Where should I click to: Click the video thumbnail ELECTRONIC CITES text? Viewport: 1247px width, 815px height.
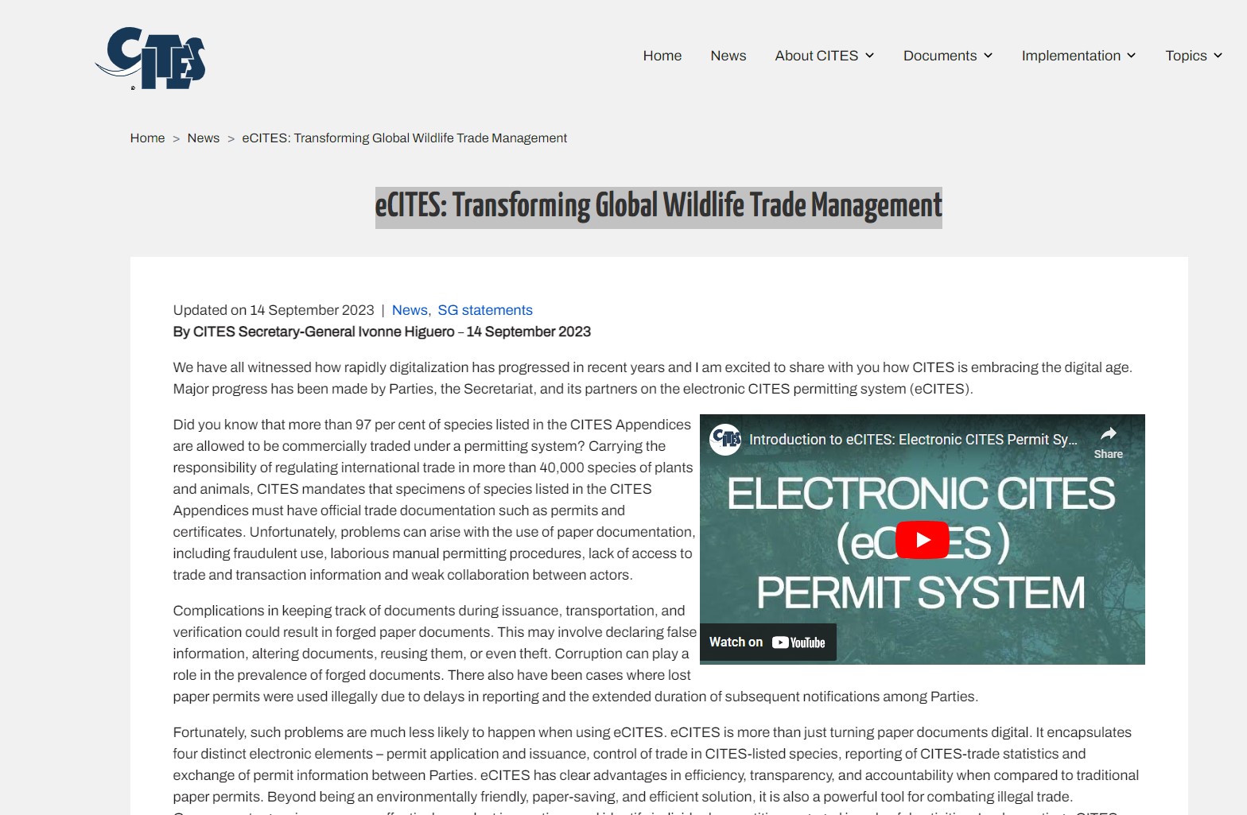[921, 494]
